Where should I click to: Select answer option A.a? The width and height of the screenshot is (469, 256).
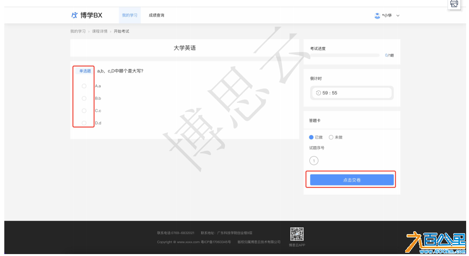click(84, 86)
